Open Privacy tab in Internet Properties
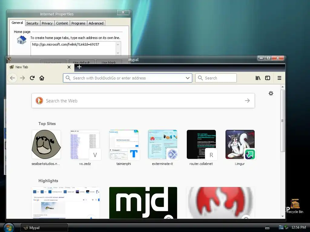310x232 pixels. [x=47, y=23]
